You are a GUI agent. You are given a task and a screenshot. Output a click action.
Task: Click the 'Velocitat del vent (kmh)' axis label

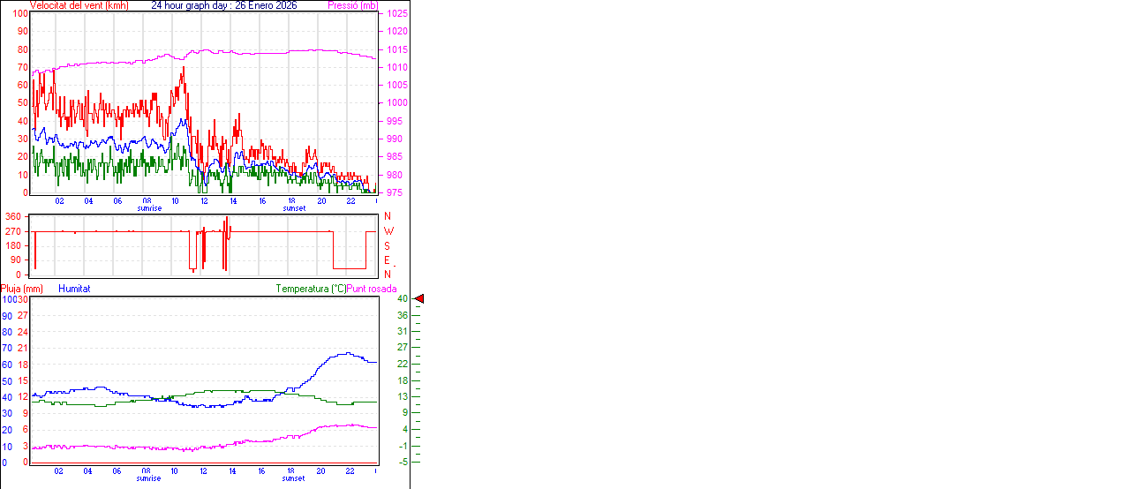point(79,5)
